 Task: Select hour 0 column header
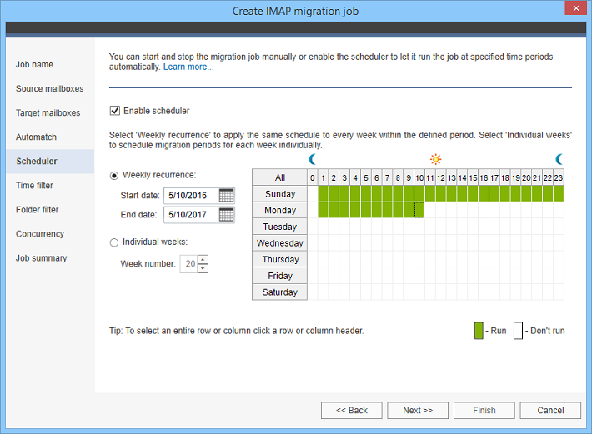pyautogui.click(x=312, y=177)
